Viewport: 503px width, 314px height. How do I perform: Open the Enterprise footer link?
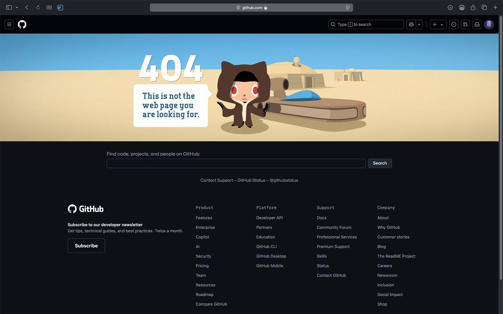click(x=205, y=228)
